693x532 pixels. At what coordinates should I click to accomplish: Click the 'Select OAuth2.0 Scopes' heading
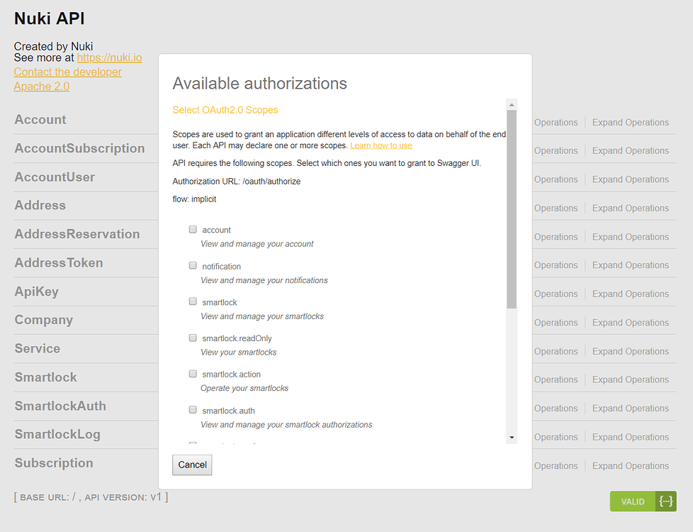click(225, 110)
